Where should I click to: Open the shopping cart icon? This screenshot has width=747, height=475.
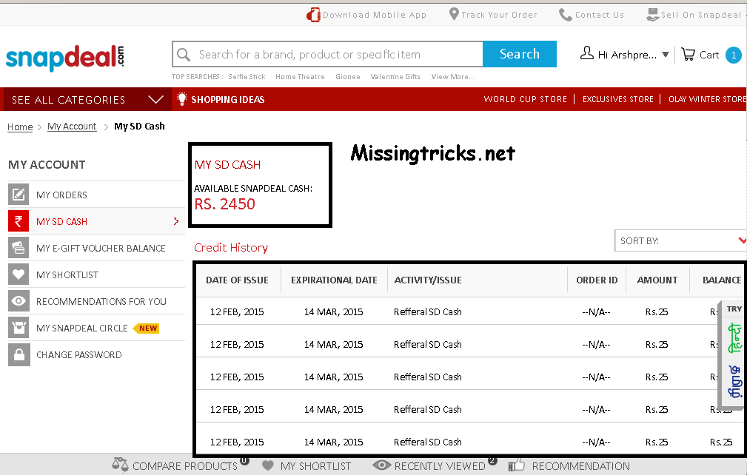point(688,54)
